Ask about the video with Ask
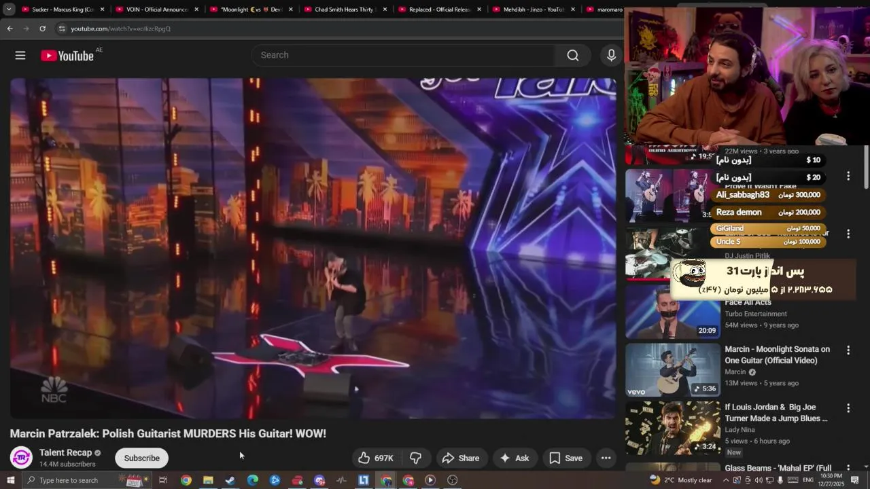 pyautogui.click(x=515, y=458)
